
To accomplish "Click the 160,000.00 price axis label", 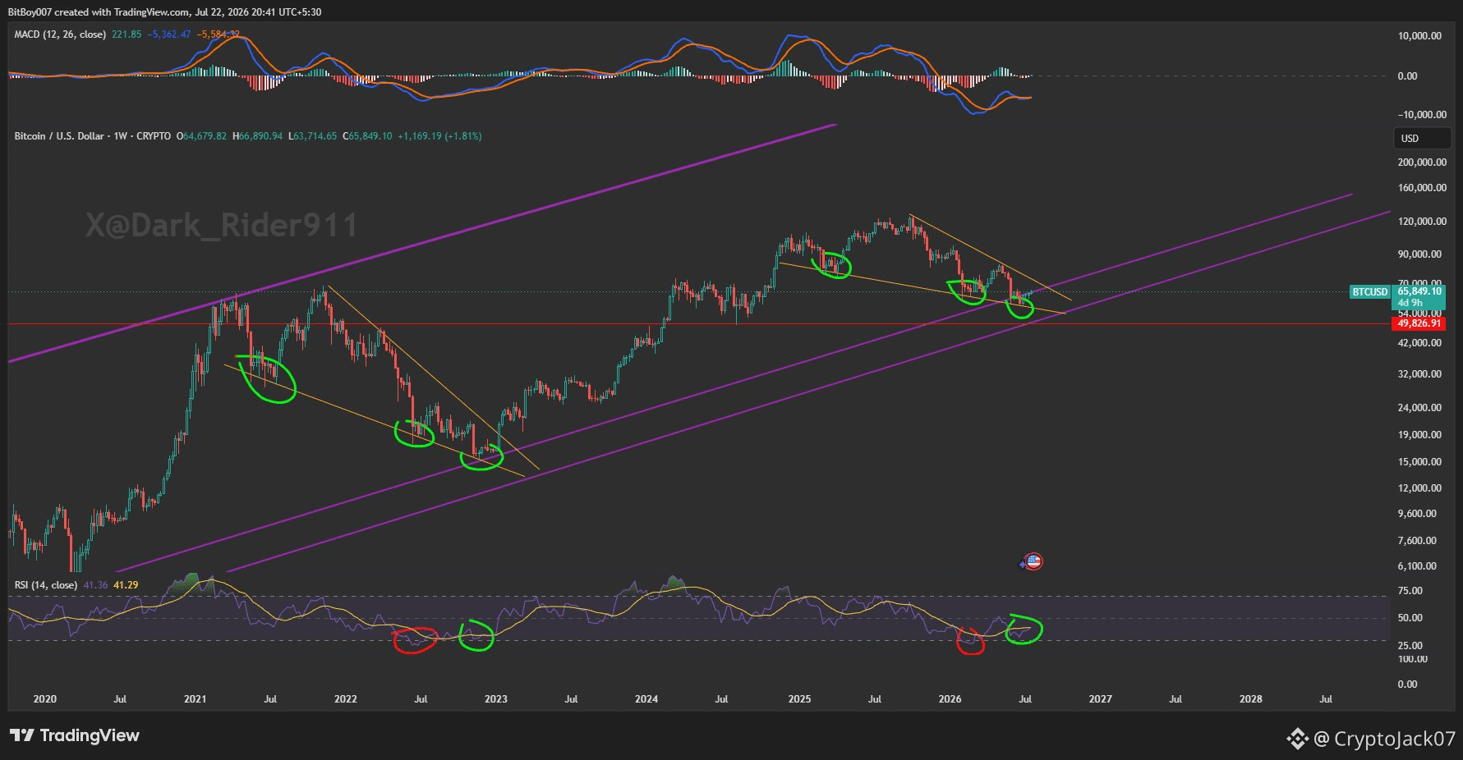I will [1421, 188].
